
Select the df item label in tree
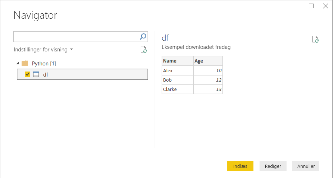46,74
